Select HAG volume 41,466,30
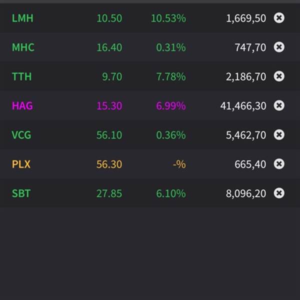This screenshot has height=300, width=300. pyautogui.click(x=243, y=106)
